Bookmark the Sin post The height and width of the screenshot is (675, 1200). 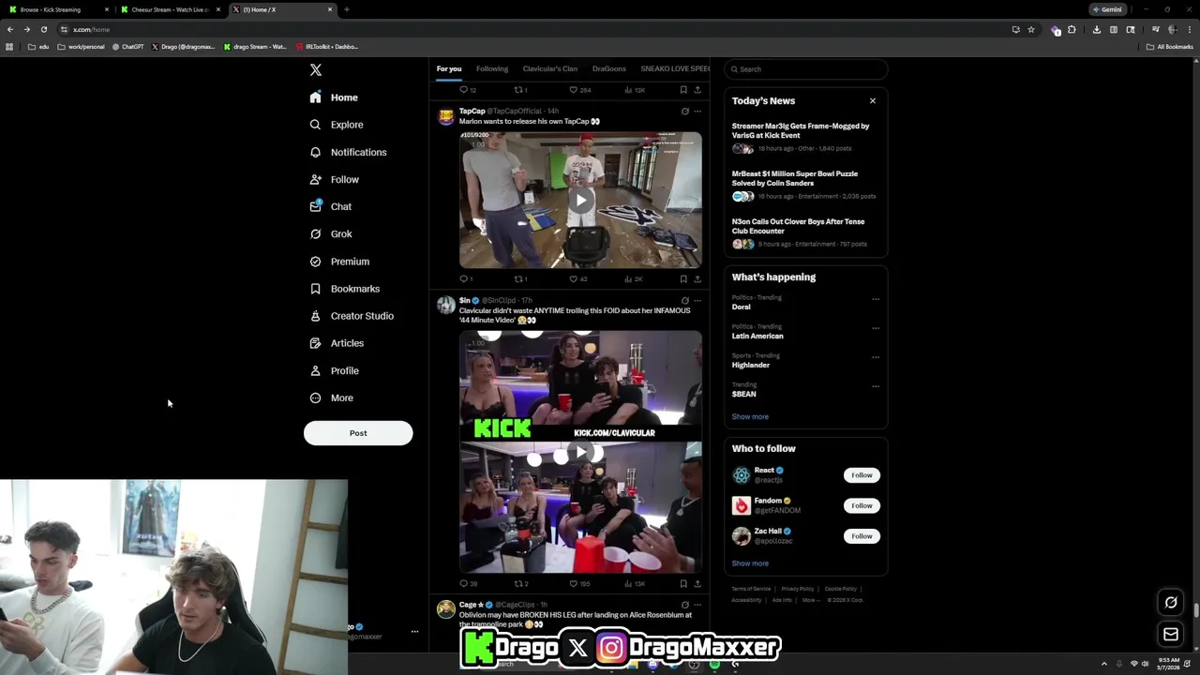point(683,584)
